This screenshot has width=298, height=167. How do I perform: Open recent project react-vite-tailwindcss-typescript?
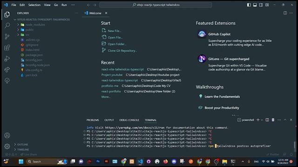122,69
